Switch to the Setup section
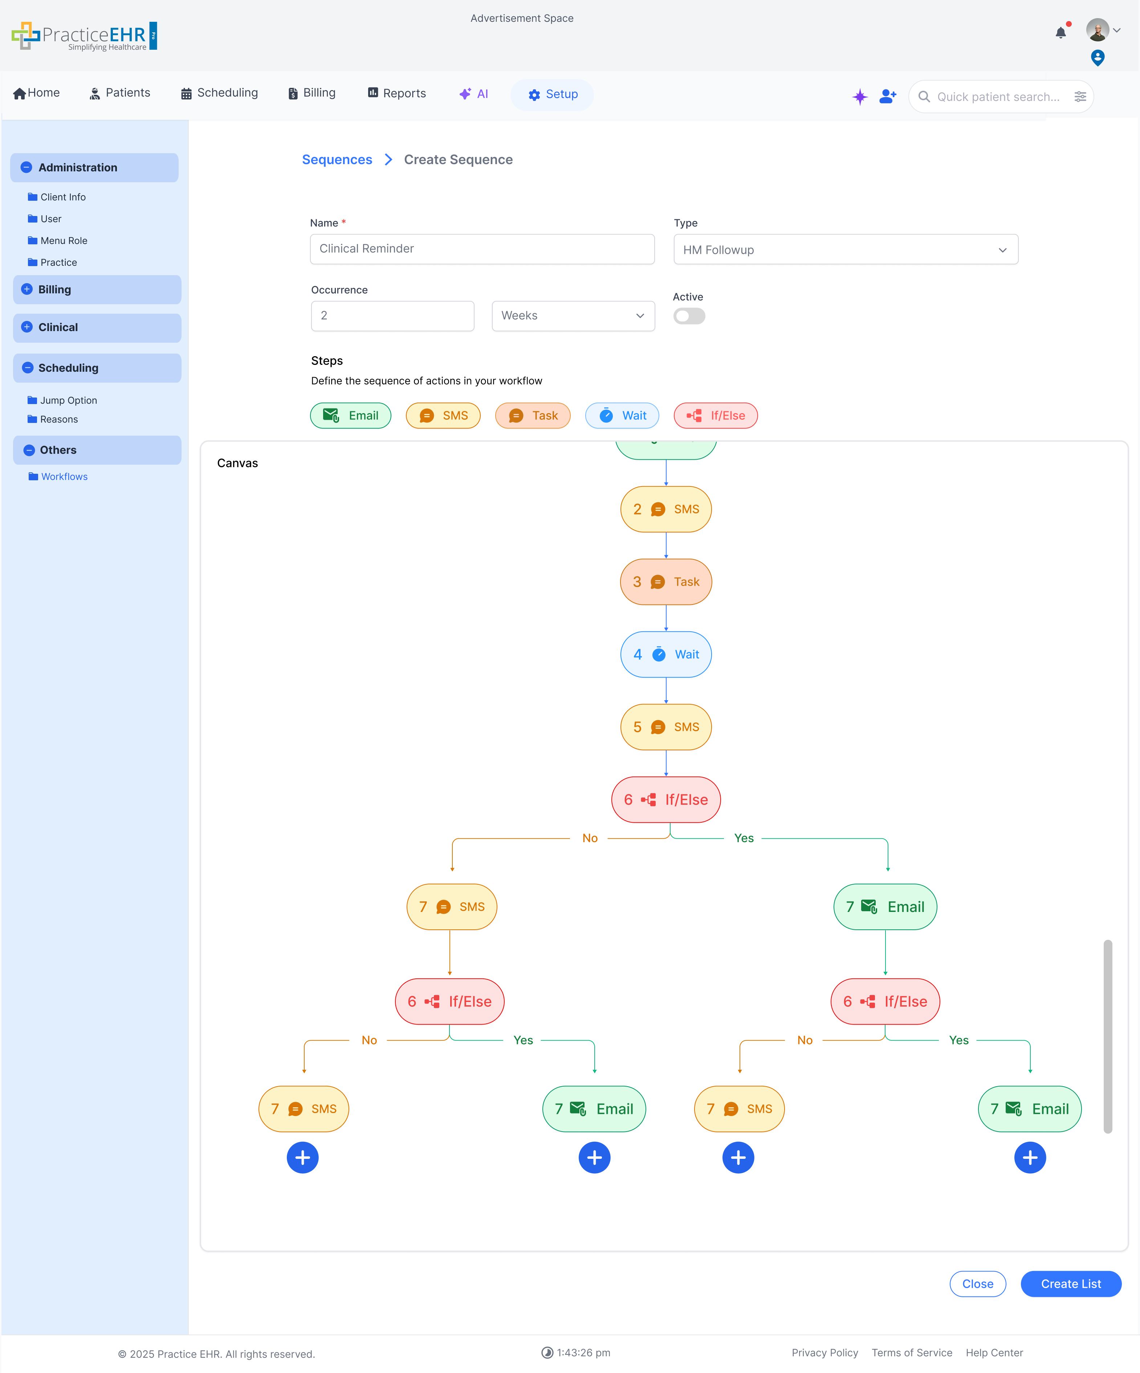This screenshot has width=1140, height=1373. 552,94
